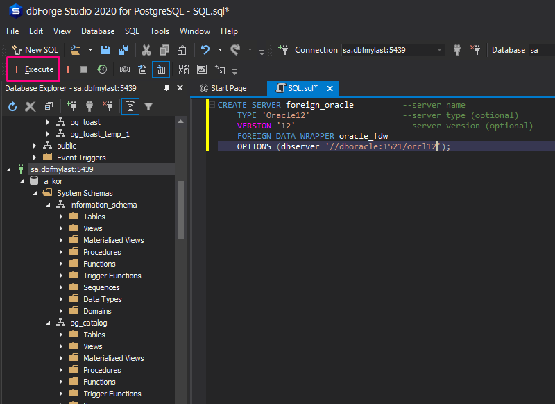Open the chart designer icon

202,69
